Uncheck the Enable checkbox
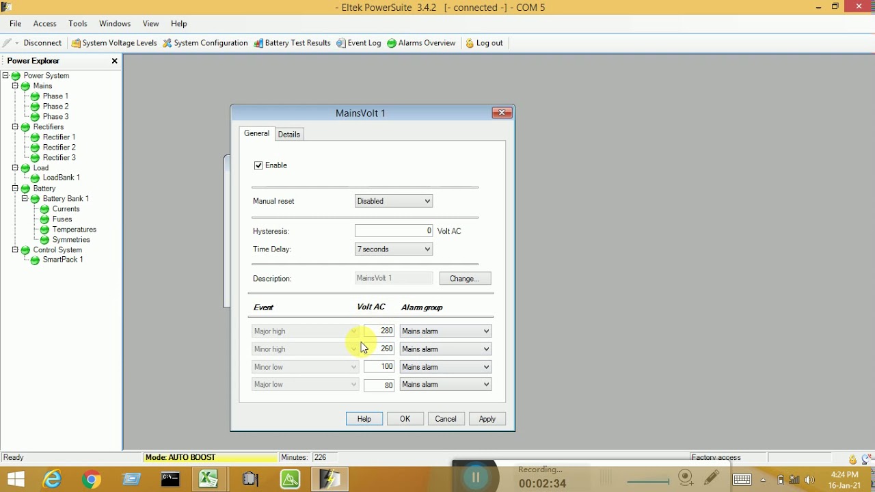The width and height of the screenshot is (875, 492). (x=258, y=165)
